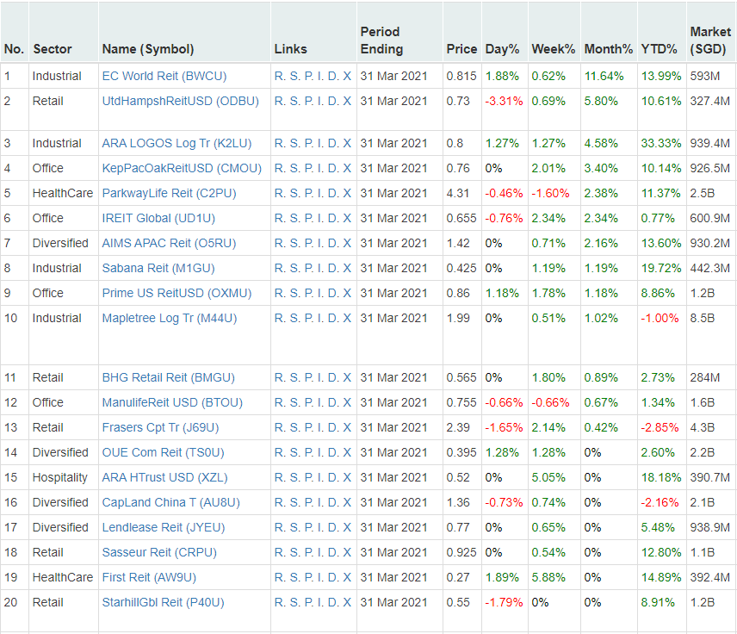Select the Hospitality sector cell

tap(59, 477)
